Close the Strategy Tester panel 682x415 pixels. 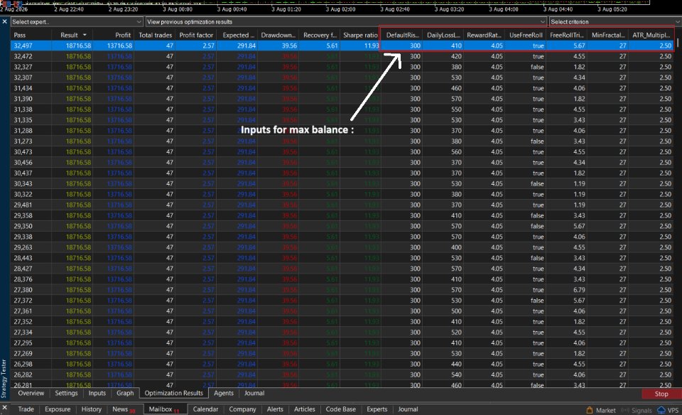point(4,21)
